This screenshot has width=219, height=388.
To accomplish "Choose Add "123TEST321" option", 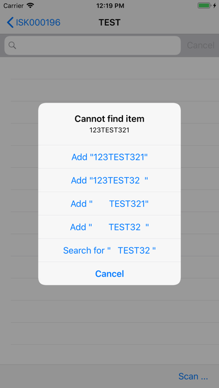I will pos(109,157).
